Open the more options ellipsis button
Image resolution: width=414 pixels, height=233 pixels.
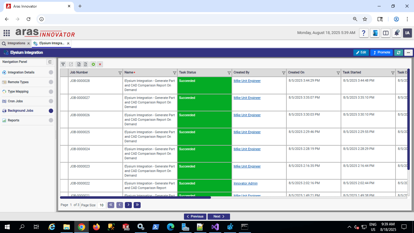pyautogui.click(x=408, y=52)
